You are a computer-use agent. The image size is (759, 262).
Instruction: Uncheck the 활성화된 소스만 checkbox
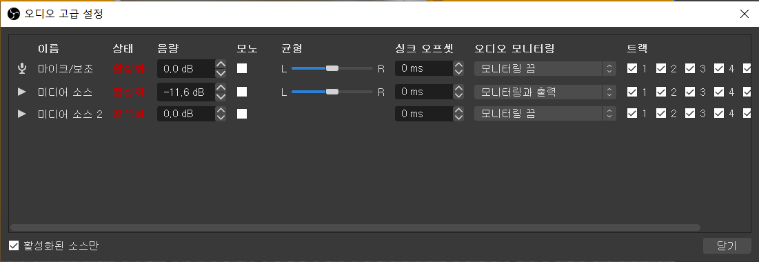pyautogui.click(x=14, y=245)
